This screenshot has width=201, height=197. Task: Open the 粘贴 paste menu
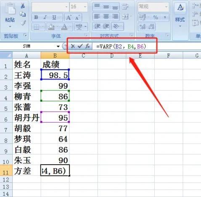tap(10, 22)
